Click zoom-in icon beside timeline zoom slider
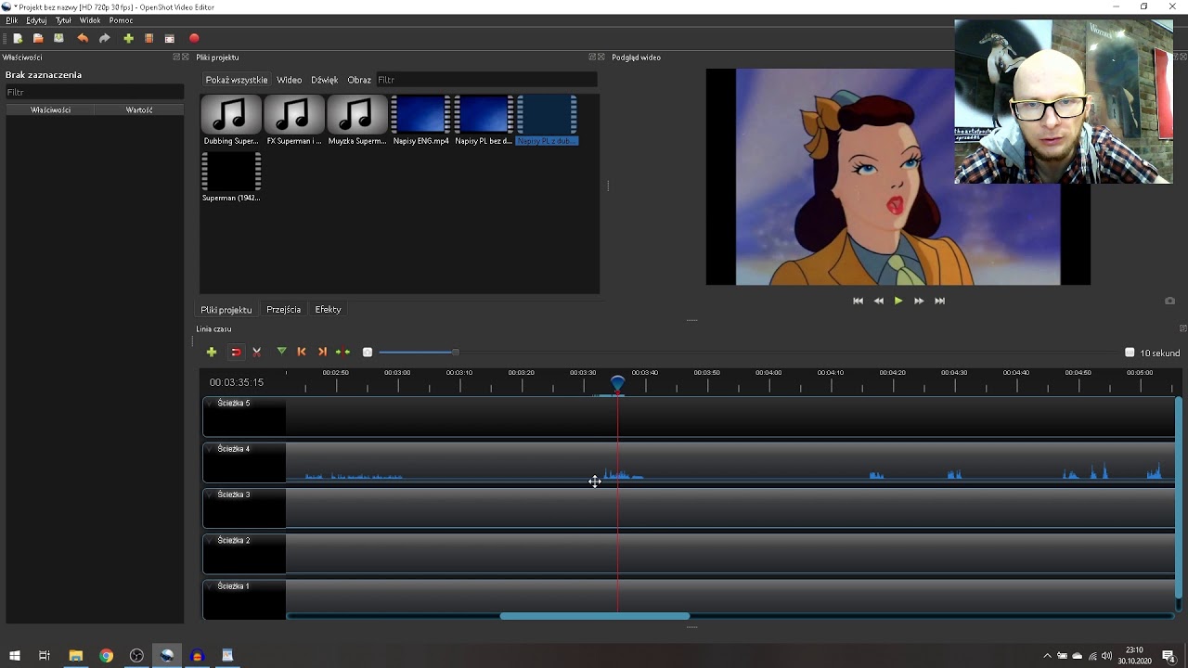1188x668 pixels. 368,352
